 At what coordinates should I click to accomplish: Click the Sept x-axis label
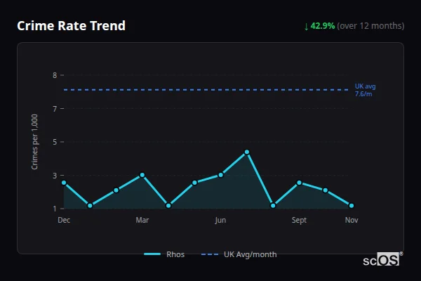[299, 220]
